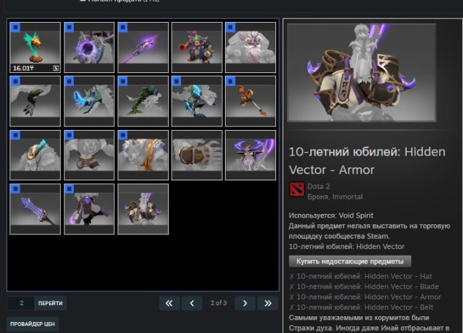Image resolution: width=463 pixels, height=333 pixels.
Task: Go to the first inventory page
Action: tap(168, 303)
